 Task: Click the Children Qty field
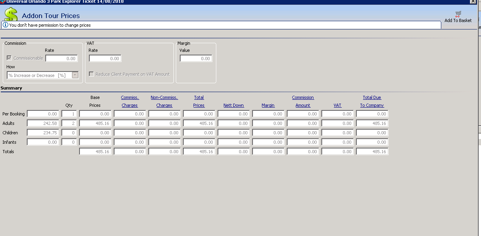click(x=69, y=133)
